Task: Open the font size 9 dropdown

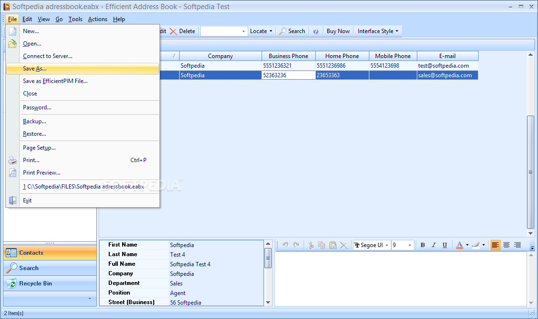Action: pos(410,245)
